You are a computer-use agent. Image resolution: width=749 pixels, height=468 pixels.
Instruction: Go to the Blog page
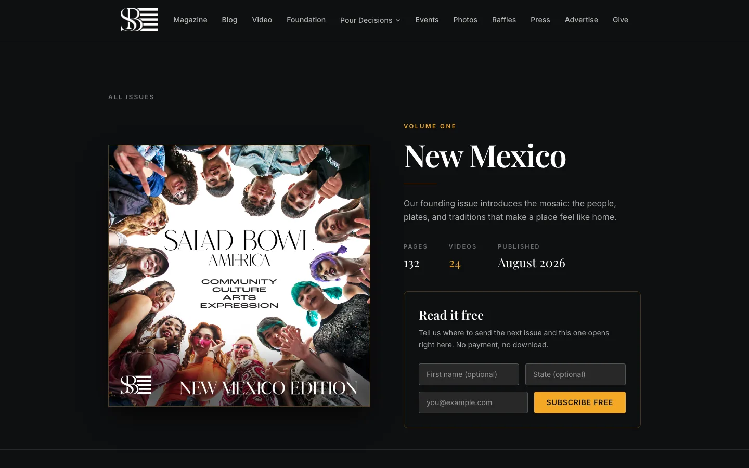coord(229,20)
